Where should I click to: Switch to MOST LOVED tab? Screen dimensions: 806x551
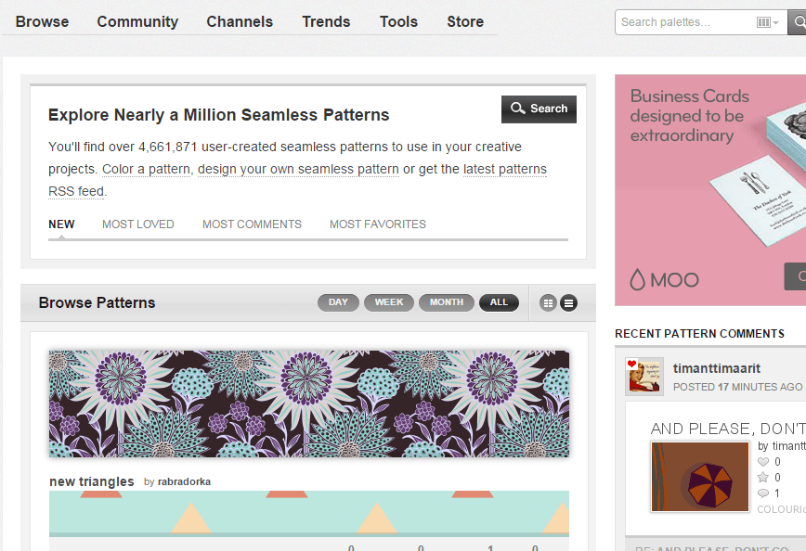[137, 224]
